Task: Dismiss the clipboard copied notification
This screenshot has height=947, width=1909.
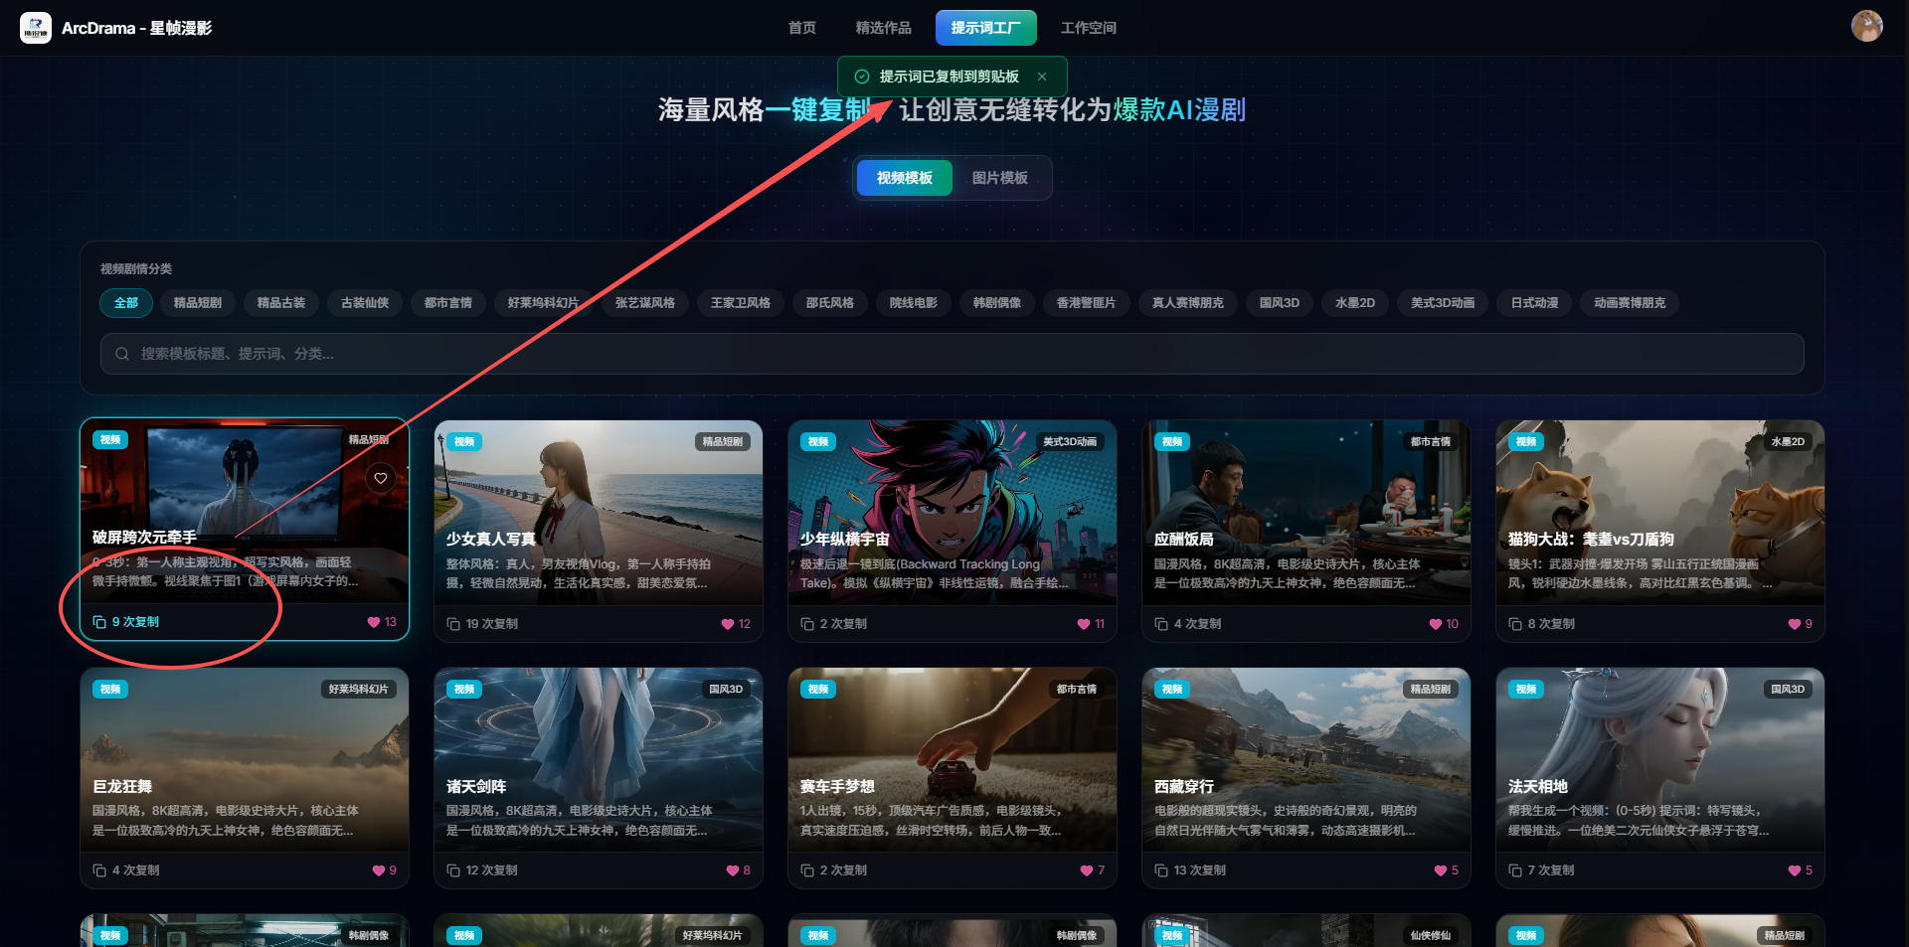Action: click(x=1042, y=77)
